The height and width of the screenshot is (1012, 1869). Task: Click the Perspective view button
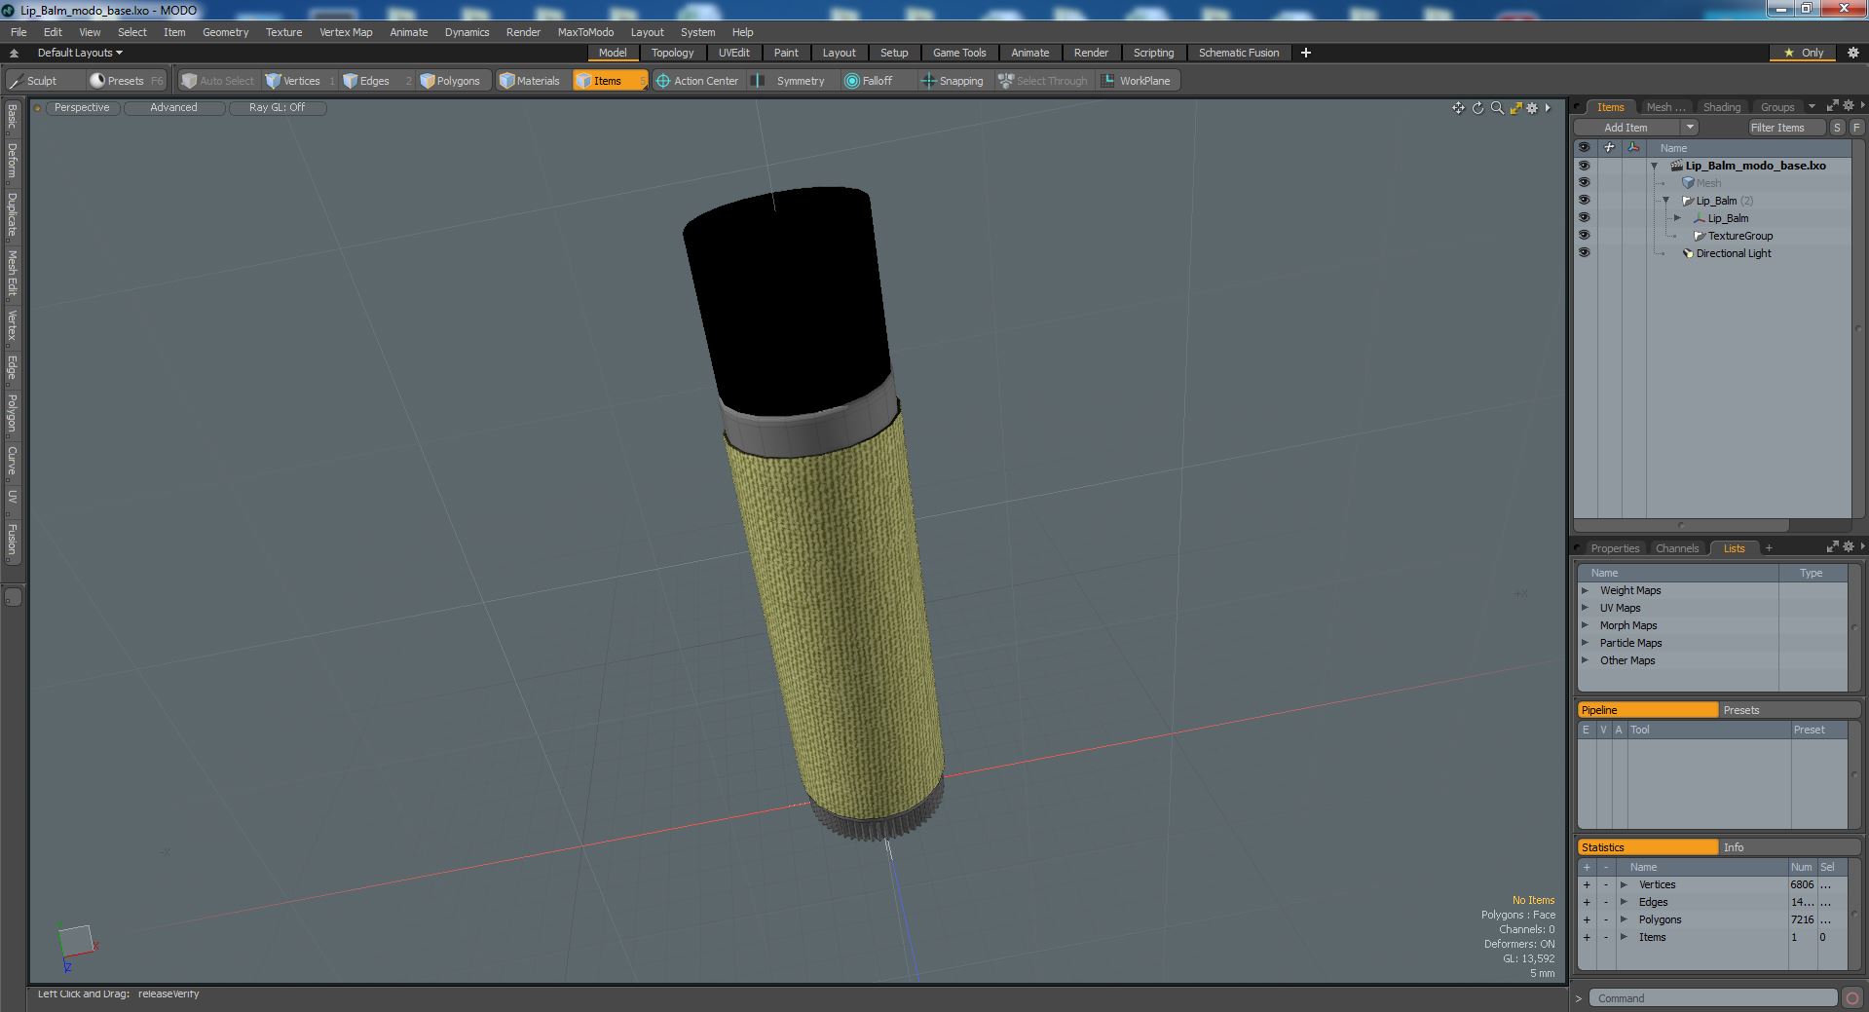tap(82, 108)
